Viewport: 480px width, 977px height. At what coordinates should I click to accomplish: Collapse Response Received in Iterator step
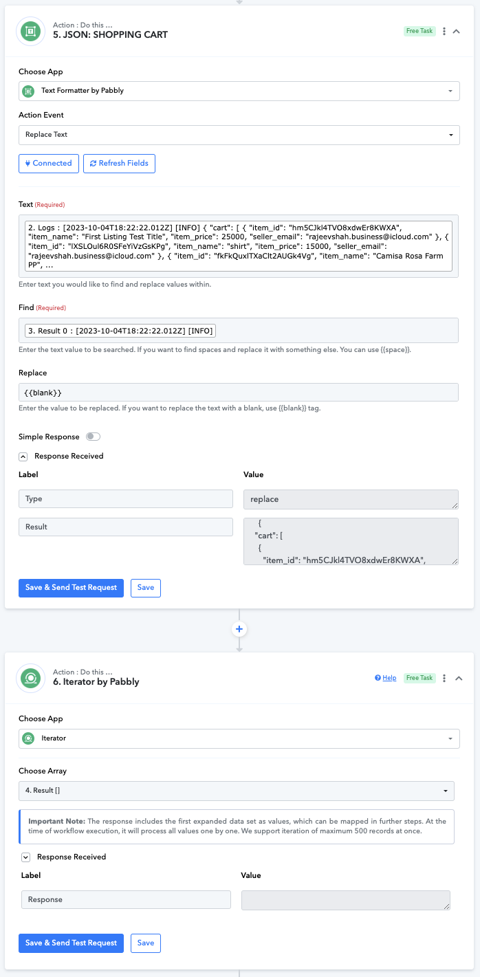[x=25, y=857]
